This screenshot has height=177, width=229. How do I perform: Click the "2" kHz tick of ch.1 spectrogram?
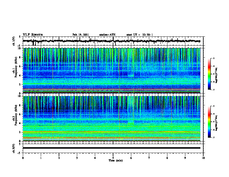coord(20,84)
